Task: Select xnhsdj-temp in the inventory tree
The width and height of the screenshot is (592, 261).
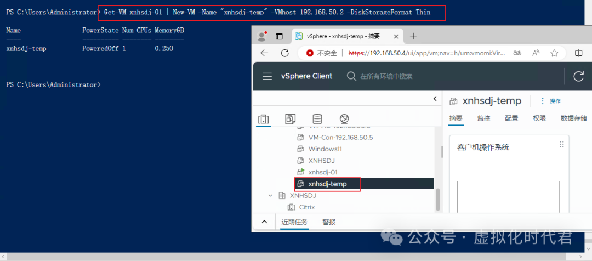Action: point(327,184)
